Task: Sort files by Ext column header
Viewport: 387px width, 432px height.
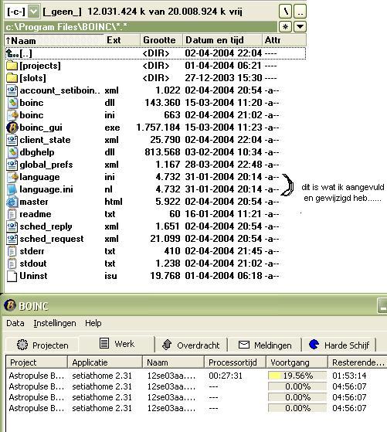Action: coord(122,40)
